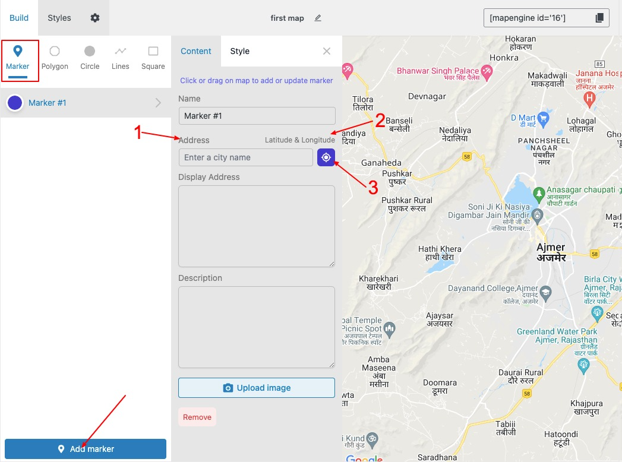The width and height of the screenshot is (622, 462).
Task: Click the Bhanwar Singh Palace pin
Action: 487,72
